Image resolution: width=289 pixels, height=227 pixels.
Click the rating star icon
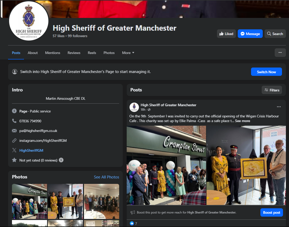coord(14,160)
